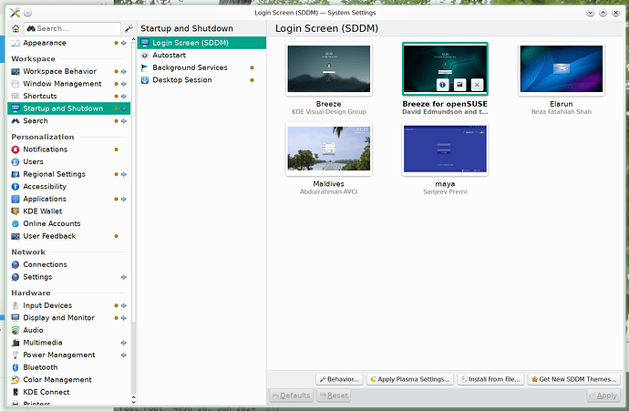Click the Color Management icon
Image resolution: width=629 pixels, height=411 pixels.
click(x=15, y=380)
